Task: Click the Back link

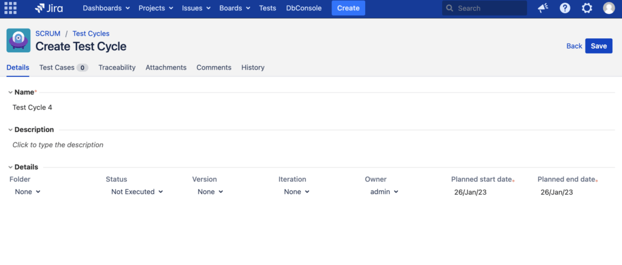Action: 574,46
